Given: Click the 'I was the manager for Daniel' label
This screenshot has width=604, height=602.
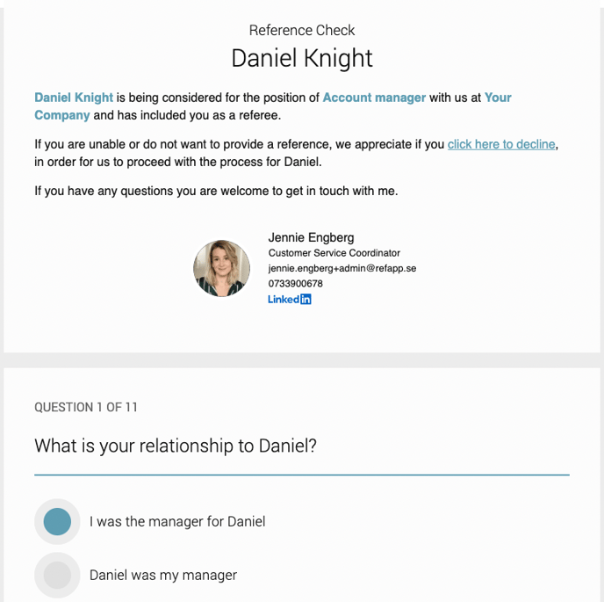Looking at the screenshot, I should point(177,522).
